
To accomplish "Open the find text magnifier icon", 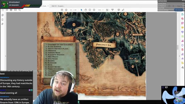I will pos(20,10).
